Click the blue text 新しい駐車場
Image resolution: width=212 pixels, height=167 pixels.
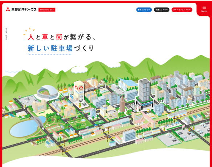pos(50,48)
